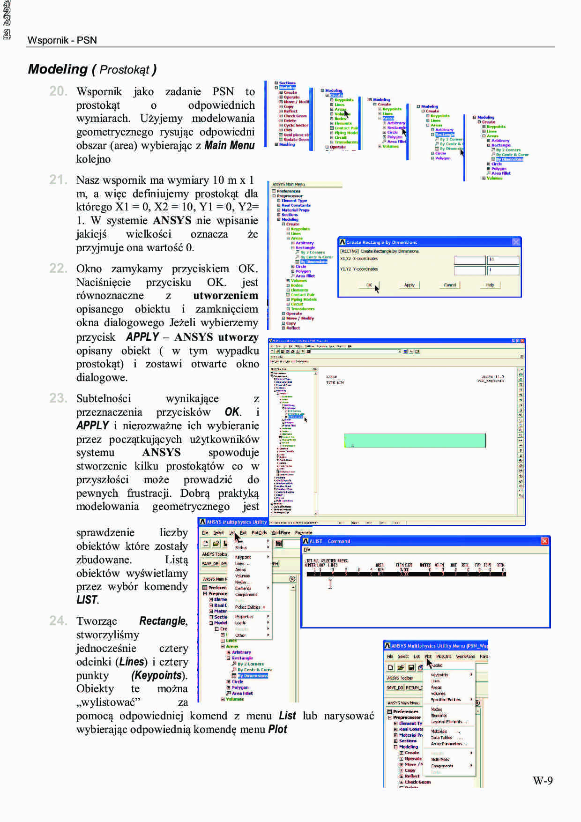Click By 2 Corners icon beside Rectangle dialog

coord(298,252)
